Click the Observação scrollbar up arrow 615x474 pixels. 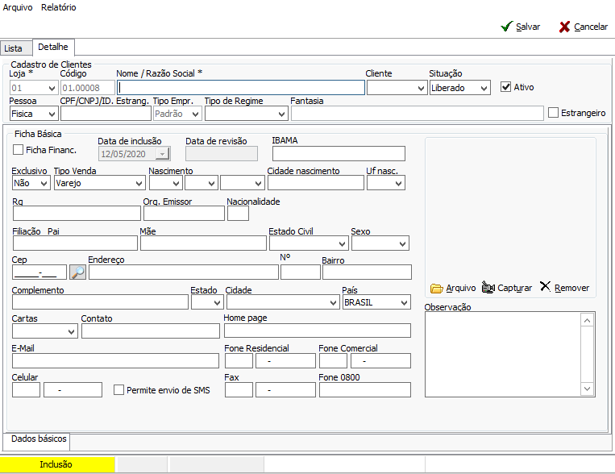587,321
